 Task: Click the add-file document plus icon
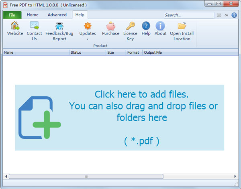40,118
